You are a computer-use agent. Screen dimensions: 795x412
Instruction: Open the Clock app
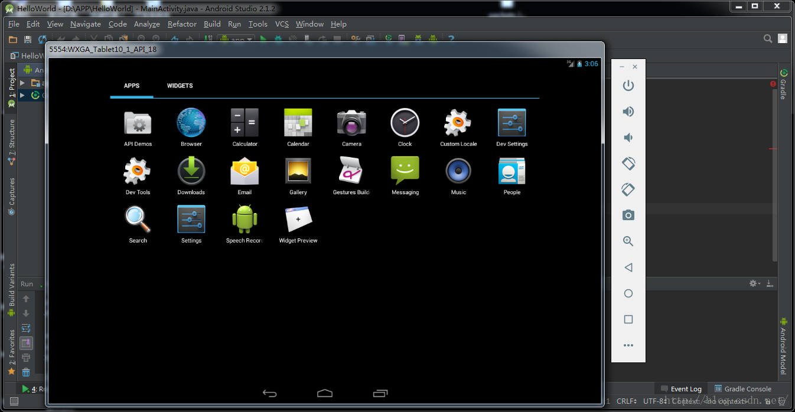(x=405, y=127)
